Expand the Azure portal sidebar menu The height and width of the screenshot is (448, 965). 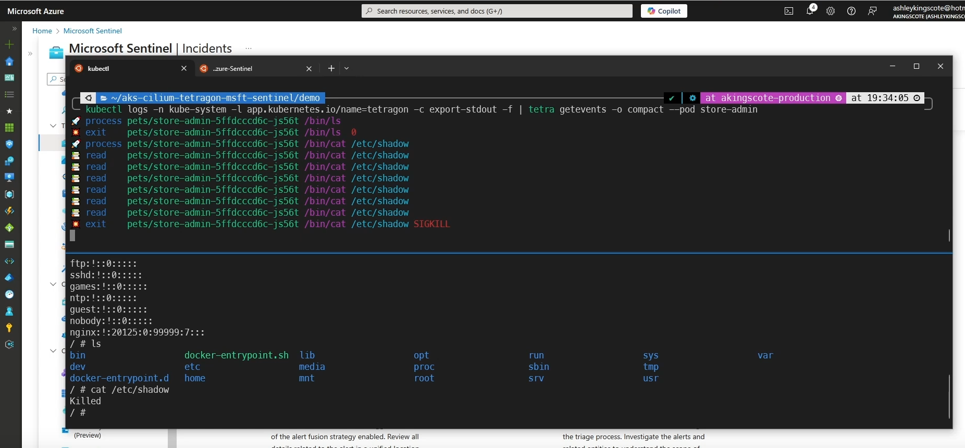pyautogui.click(x=14, y=29)
